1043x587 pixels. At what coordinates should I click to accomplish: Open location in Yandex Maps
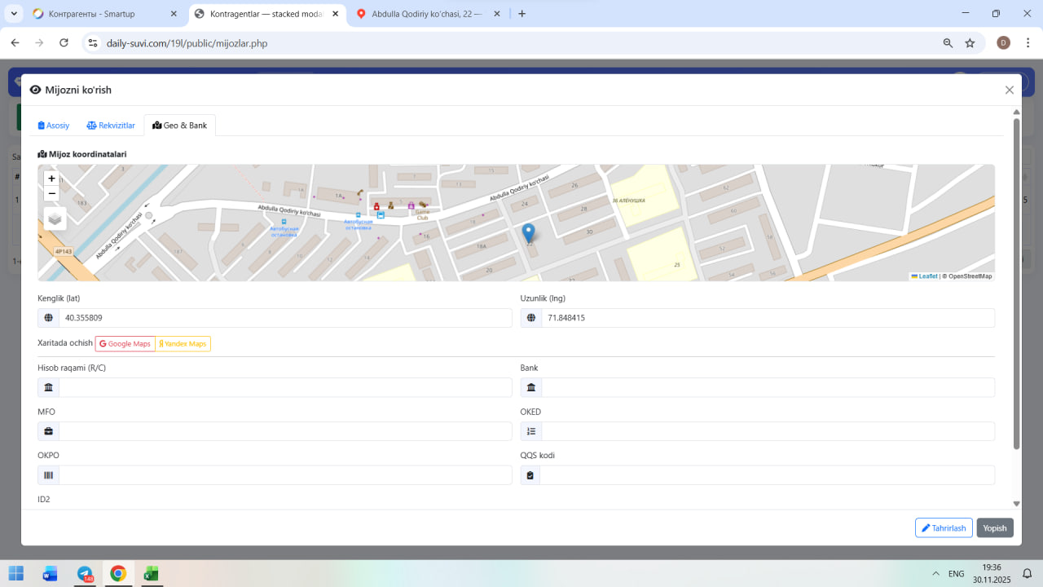(x=183, y=344)
